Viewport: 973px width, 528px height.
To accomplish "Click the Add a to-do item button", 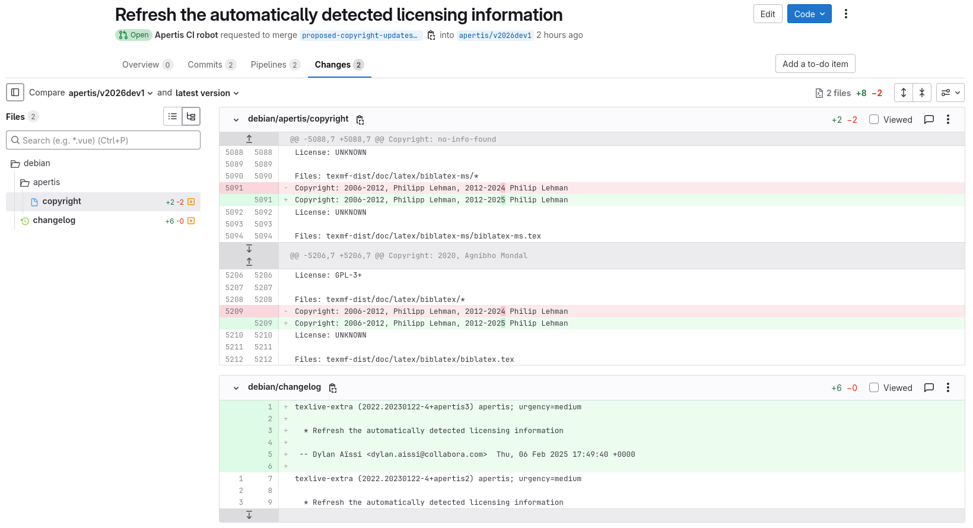I will pos(815,63).
